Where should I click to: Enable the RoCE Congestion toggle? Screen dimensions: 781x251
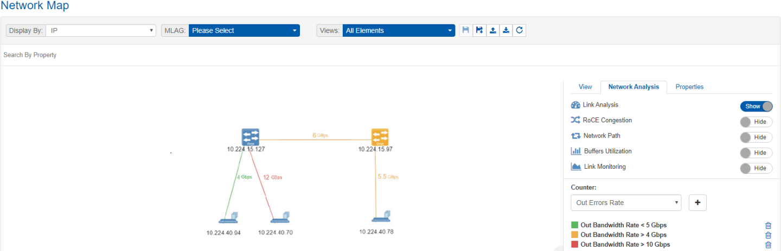pyautogui.click(x=756, y=122)
